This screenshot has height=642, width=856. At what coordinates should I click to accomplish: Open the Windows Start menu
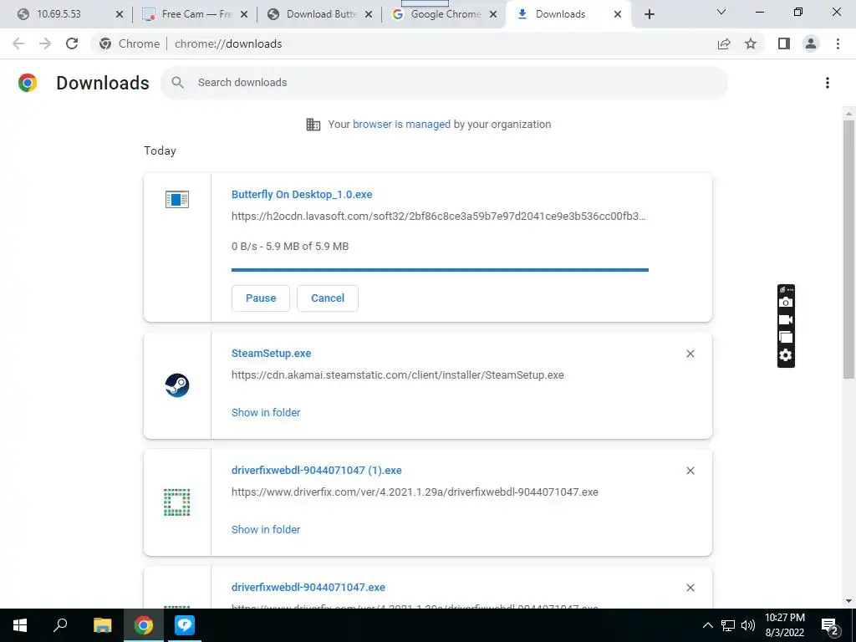tap(20, 625)
